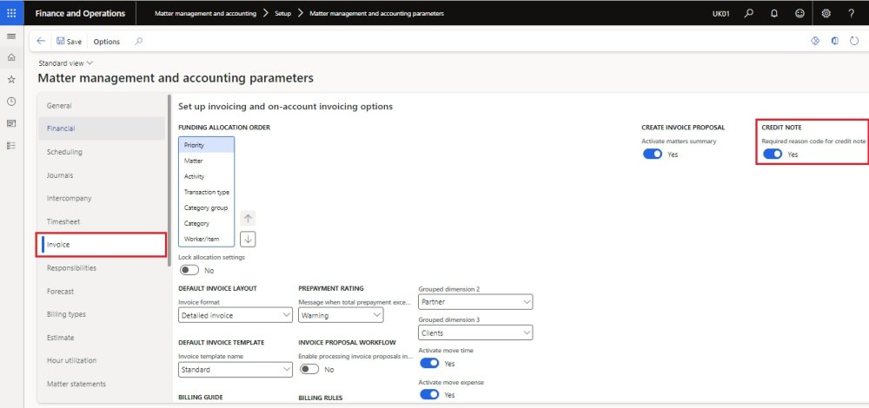Click the back arrow in action pane
The width and height of the screenshot is (869, 408).
pyautogui.click(x=41, y=41)
